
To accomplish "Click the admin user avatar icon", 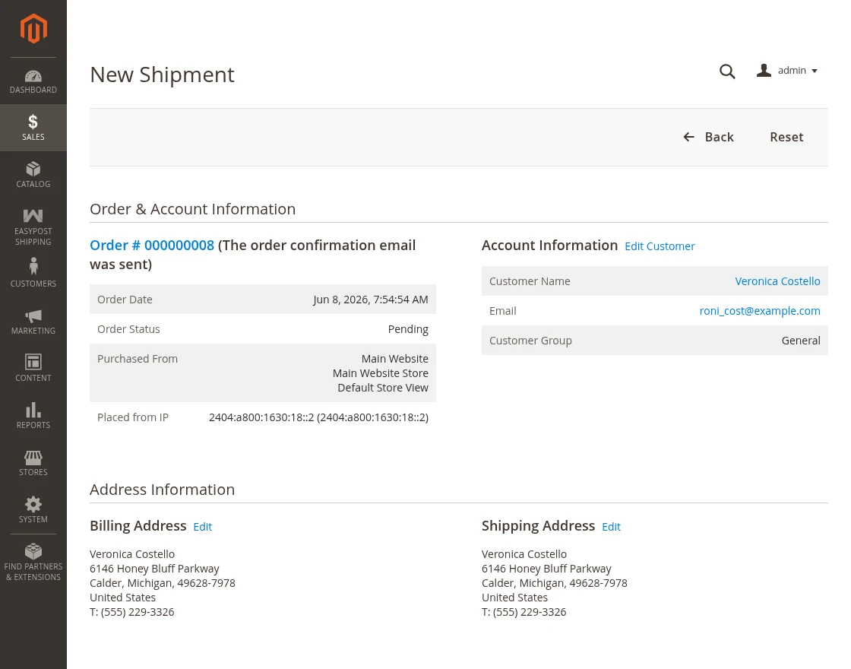I will click(x=764, y=70).
